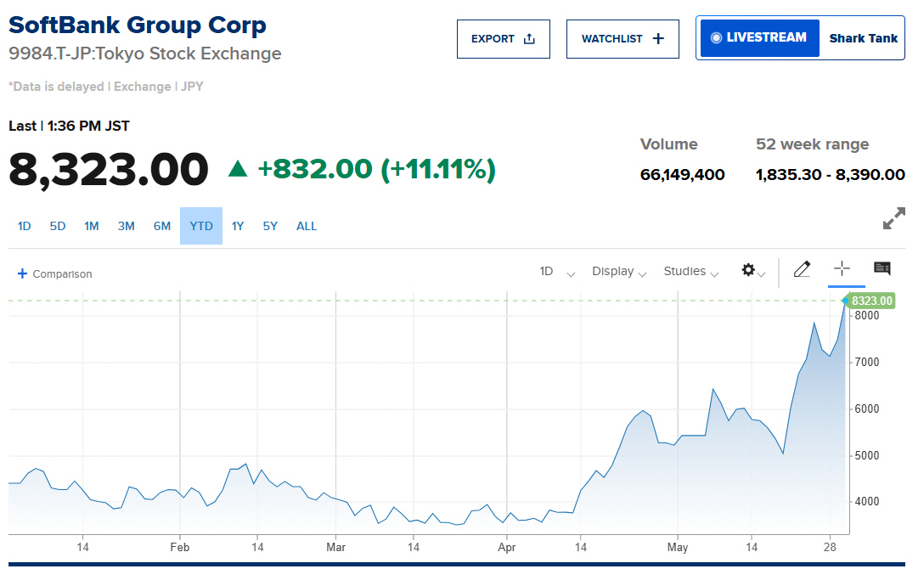Select the 6M time range tab

pos(162,226)
